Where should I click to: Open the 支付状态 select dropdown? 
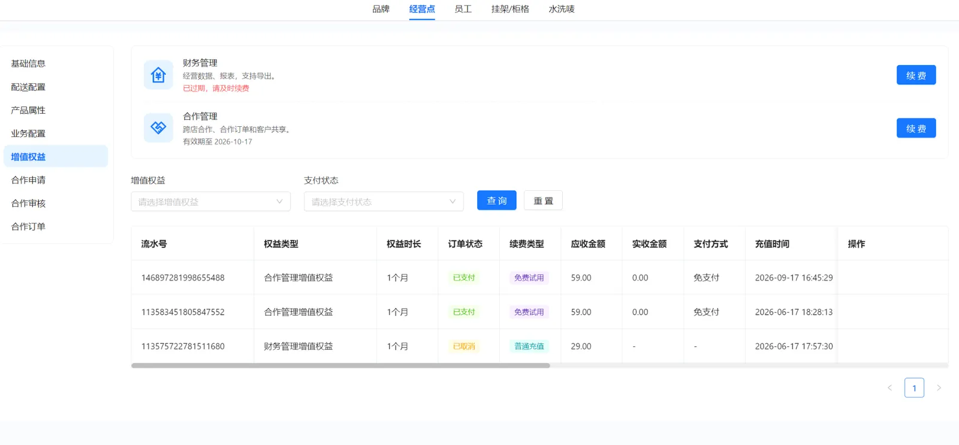[384, 202]
